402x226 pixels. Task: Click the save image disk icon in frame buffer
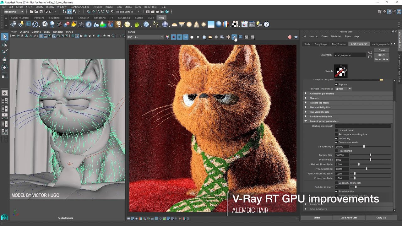point(204,37)
